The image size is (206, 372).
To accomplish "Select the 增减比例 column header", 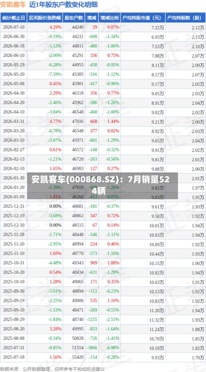I will (110, 18).
